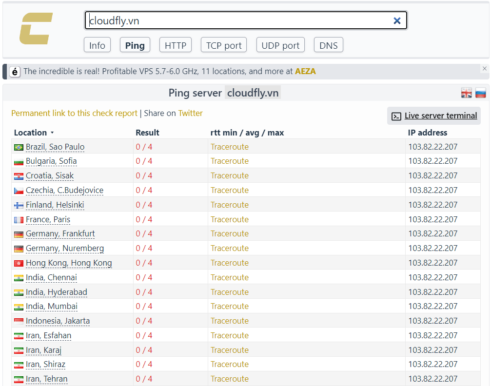Run Traceroute for India, Chennai
This screenshot has width=491, height=386.
230,277
